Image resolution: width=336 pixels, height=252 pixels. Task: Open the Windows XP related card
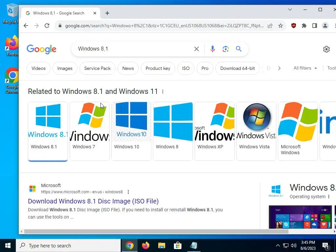[x=215, y=131]
